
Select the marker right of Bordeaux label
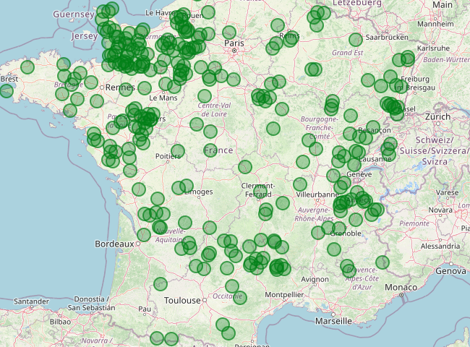[x=144, y=235]
